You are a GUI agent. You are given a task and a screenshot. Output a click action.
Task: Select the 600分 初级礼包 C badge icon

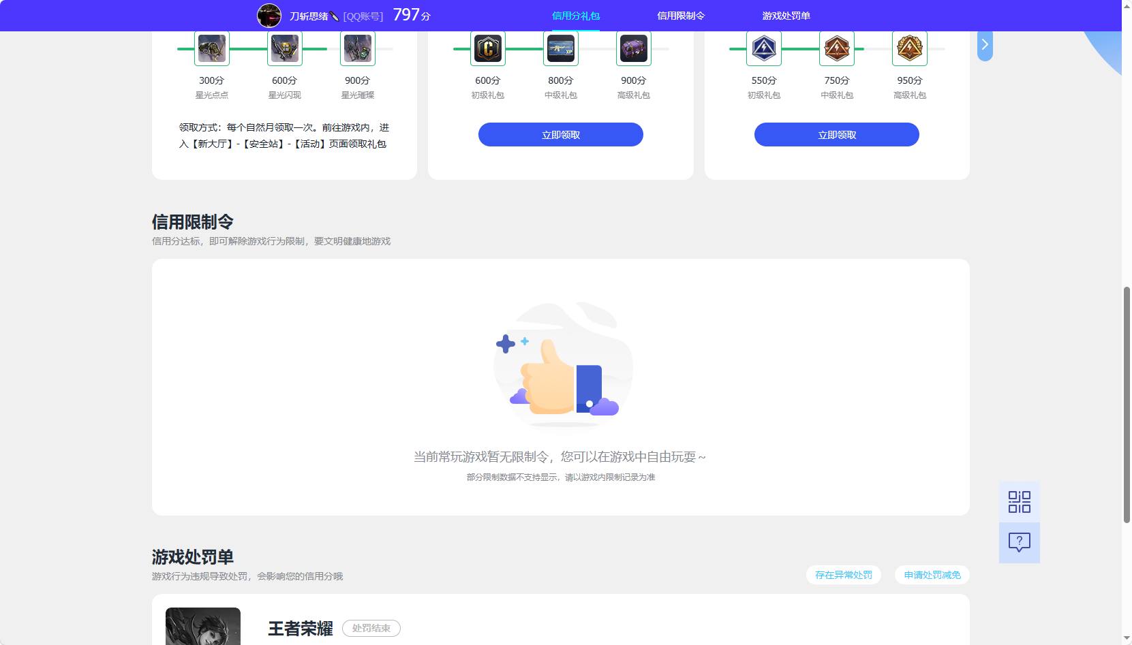pos(488,48)
